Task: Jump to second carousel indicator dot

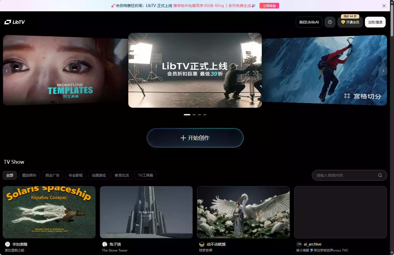Action: tap(194, 115)
